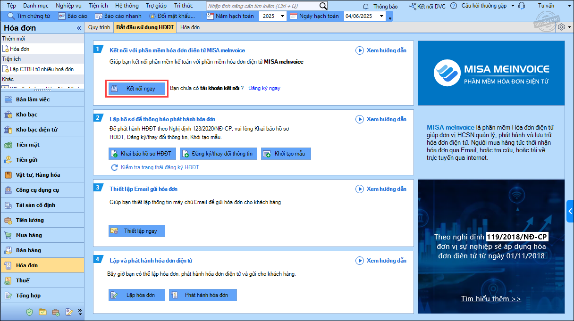Open Bán hàng module in sidebar

click(42, 250)
